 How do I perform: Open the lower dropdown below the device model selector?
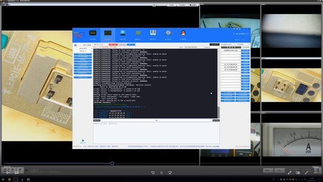83,51
